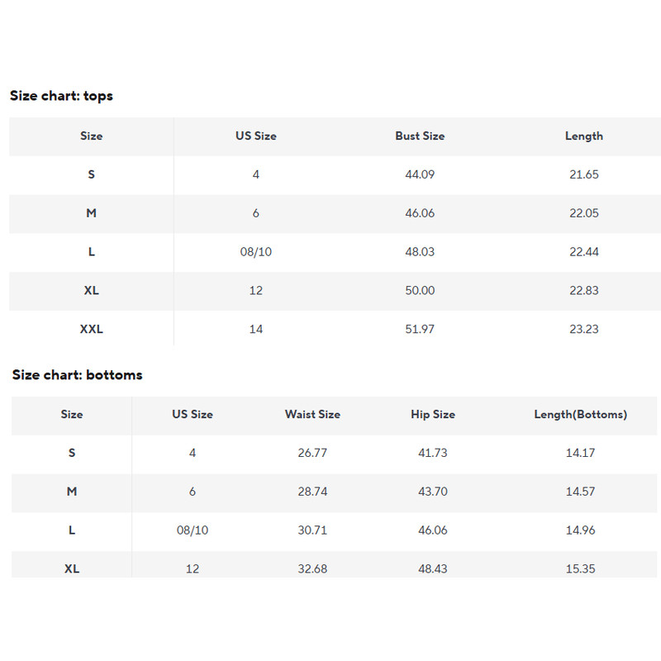The image size is (661, 661).
Task: Click the Bust Size column header
Action: [420, 136]
